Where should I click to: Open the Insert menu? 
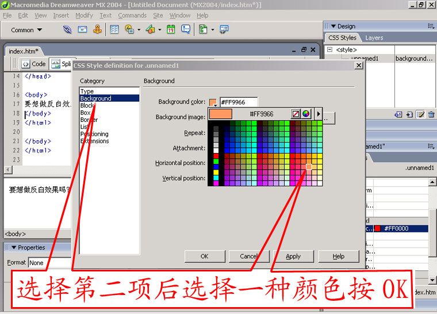(x=61, y=16)
